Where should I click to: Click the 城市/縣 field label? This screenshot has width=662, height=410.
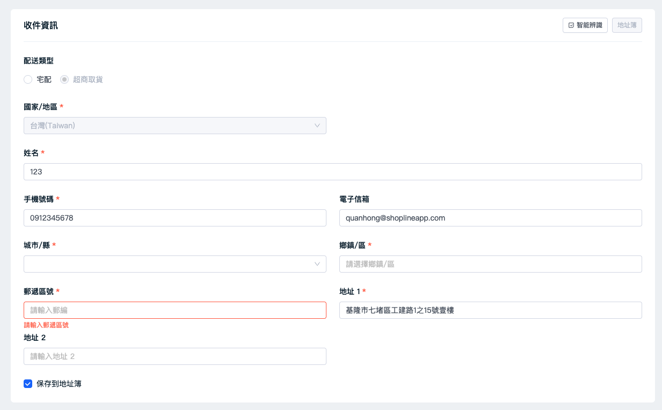click(x=37, y=245)
